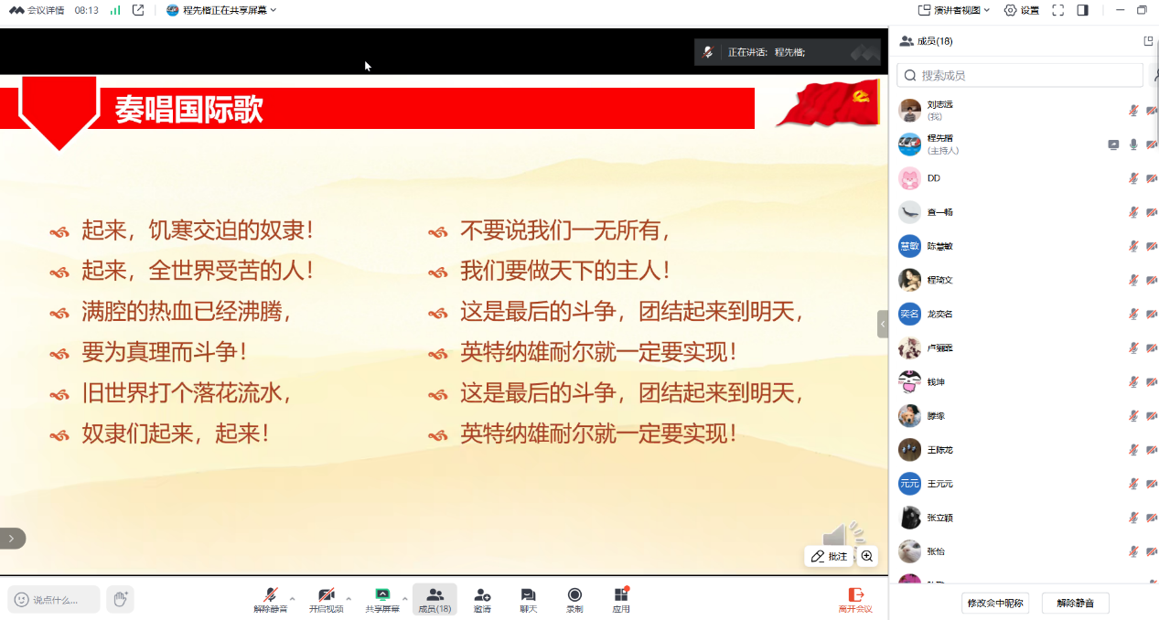
Task: Toggle the 成员(18) members panel button
Action: click(435, 598)
